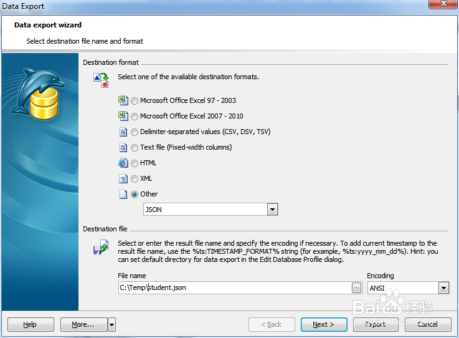Open the JSON format dropdown arrow
The image size is (459, 338).
(x=272, y=210)
